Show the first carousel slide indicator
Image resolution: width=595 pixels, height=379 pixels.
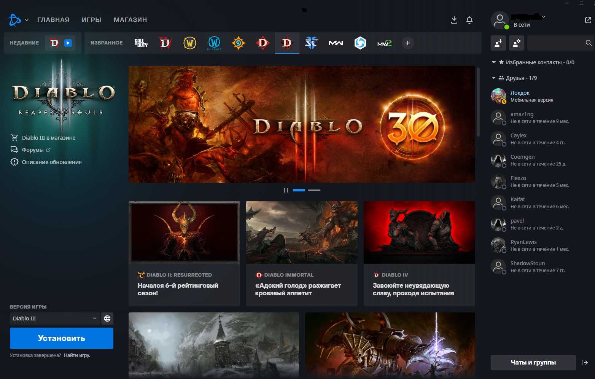click(x=299, y=190)
